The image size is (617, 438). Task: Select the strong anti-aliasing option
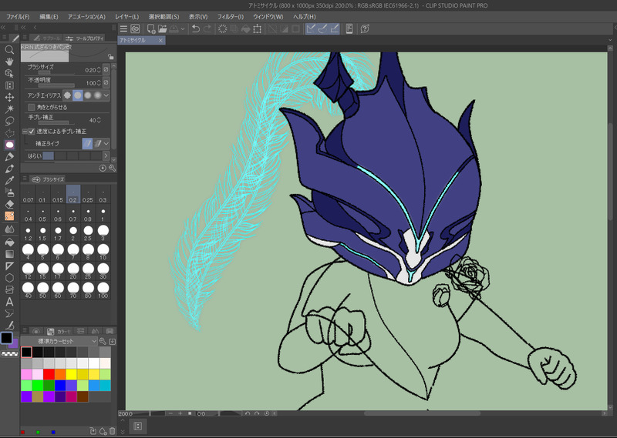(98, 95)
